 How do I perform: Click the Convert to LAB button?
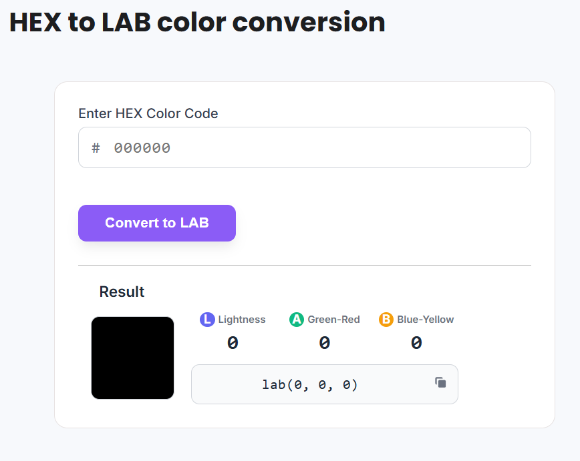tap(157, 223)
